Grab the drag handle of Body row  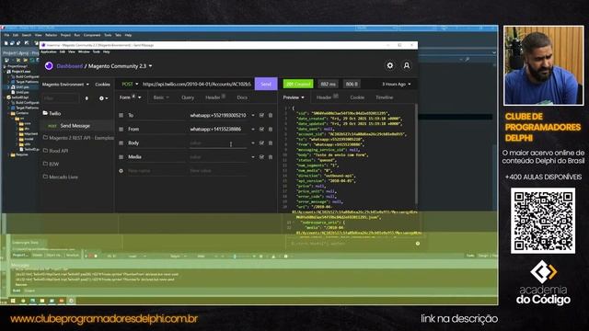[x=121, y=143]
